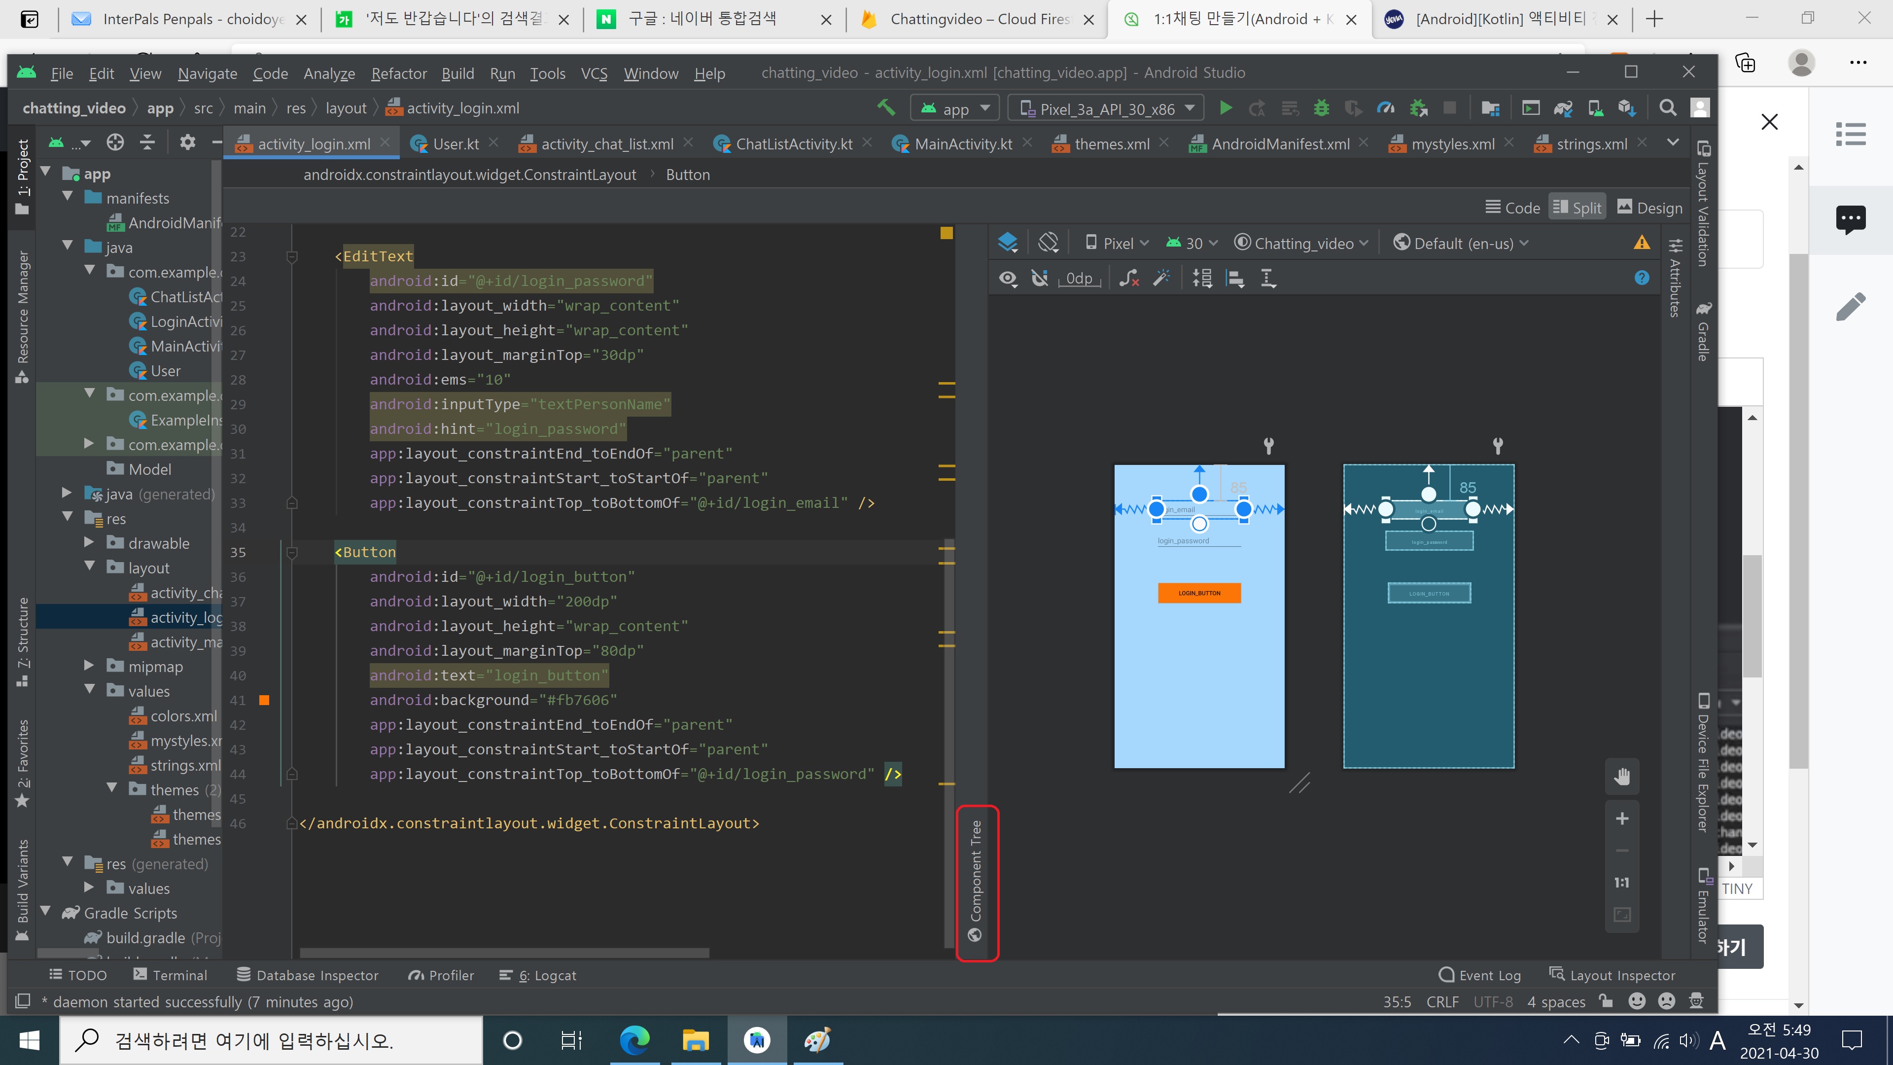Screen dimensions: 1893x1065
Task: Toggle autoconnect to parent magnet
Action: (1040, 279)
